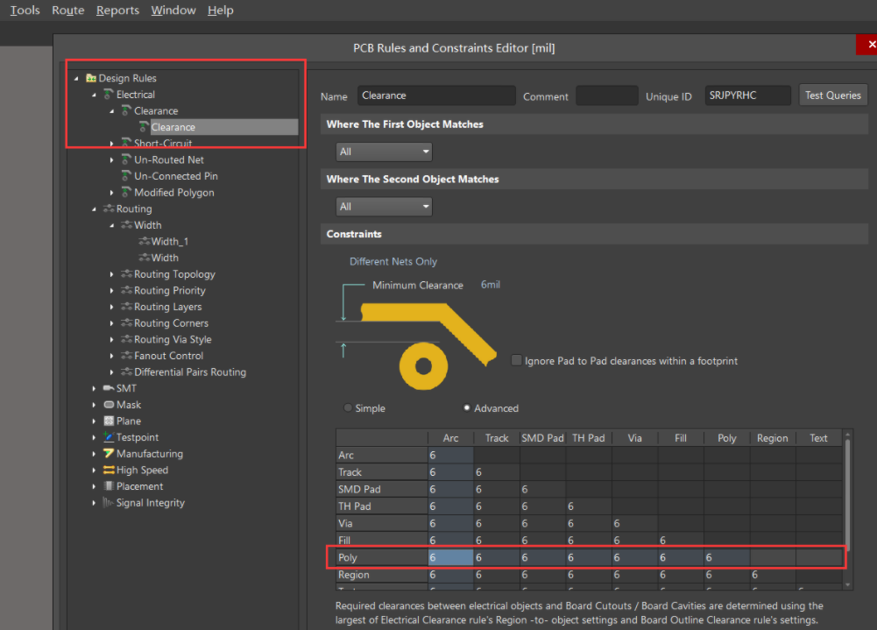Click the Routing Priority icon
Screen dimensions: 877x630
[126, 290]
